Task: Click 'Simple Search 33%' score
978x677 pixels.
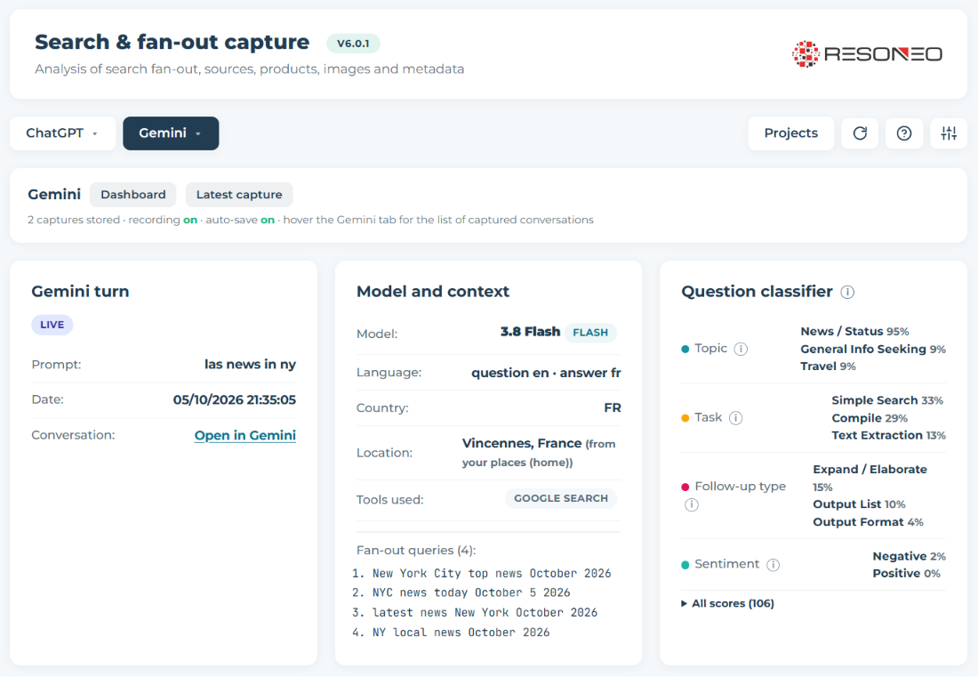Action: click(887, 400)
